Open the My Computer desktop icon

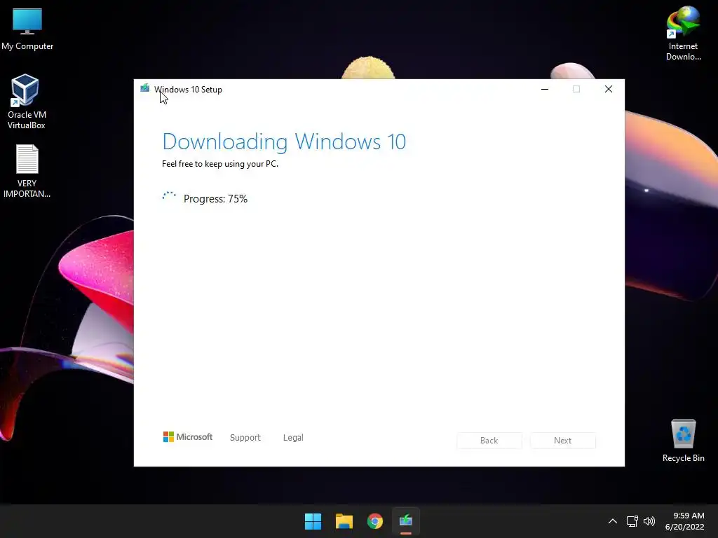click(27, 29)
